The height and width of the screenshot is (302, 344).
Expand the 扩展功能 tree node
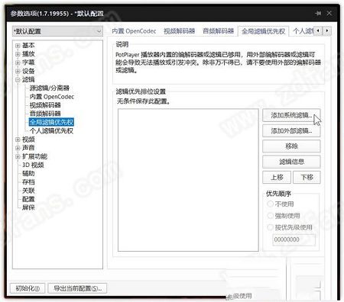click(18, 156)
